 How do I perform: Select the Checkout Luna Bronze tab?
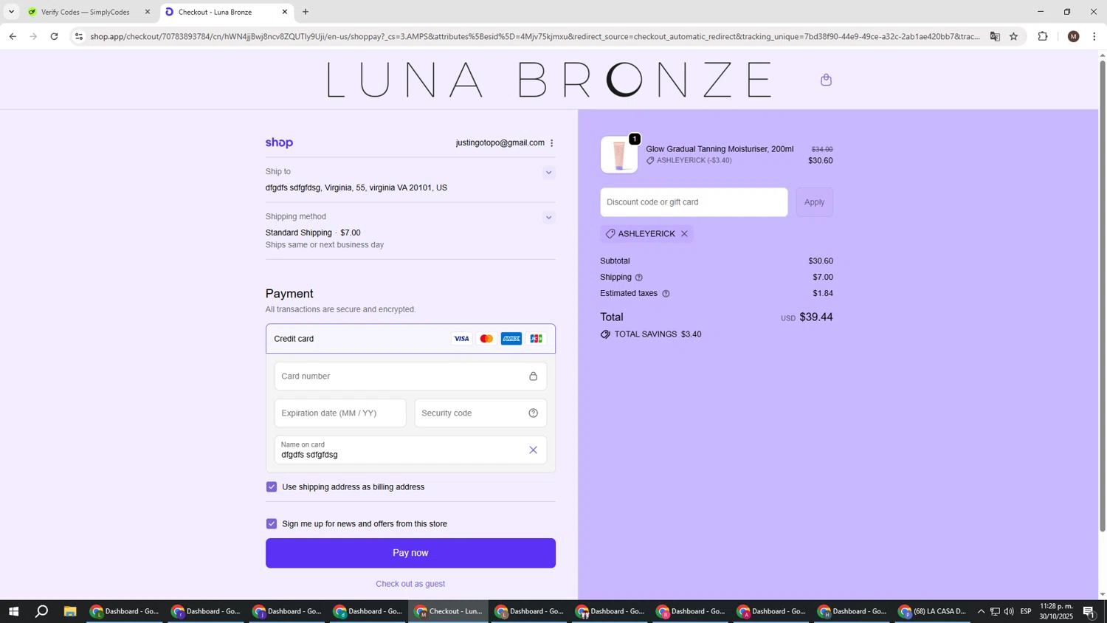(x=215, y=12)
